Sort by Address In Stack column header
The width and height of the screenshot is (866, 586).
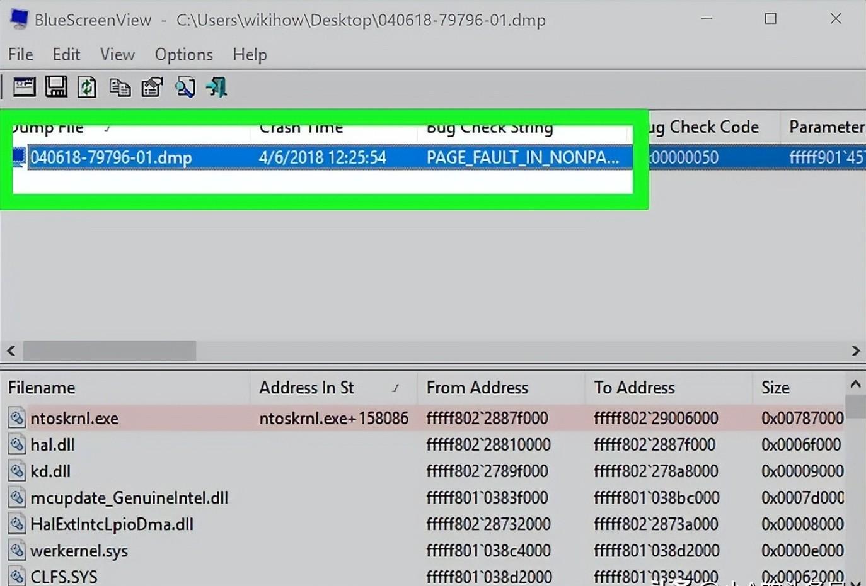[333, 388]
